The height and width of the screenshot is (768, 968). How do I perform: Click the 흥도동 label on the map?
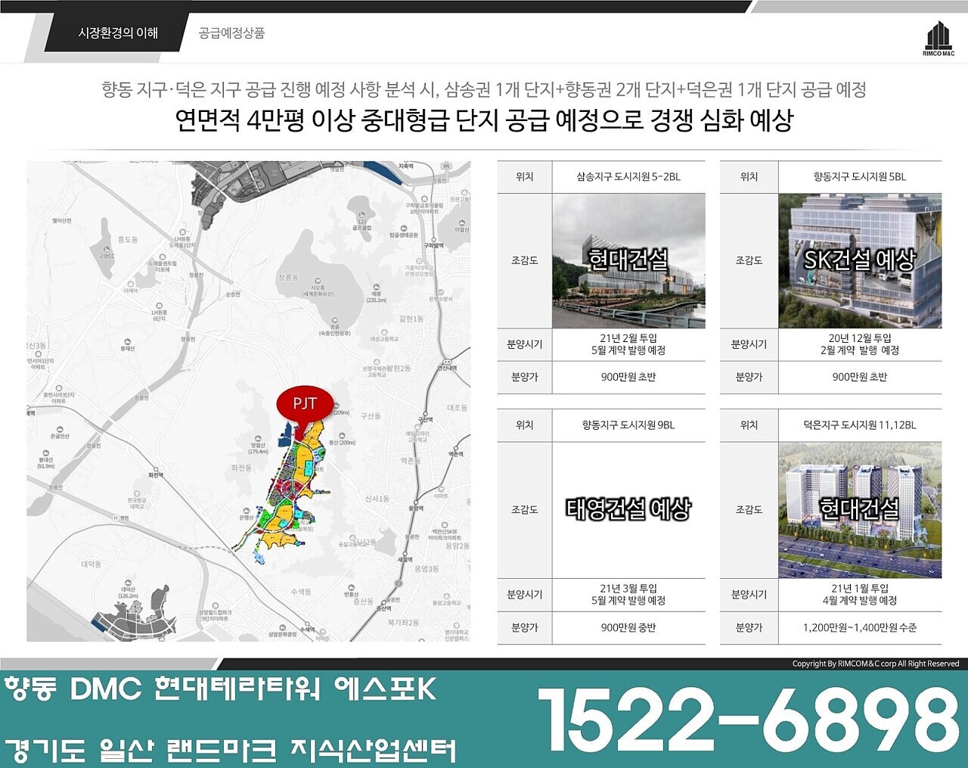pyautogui.click(x=128, y=240)
